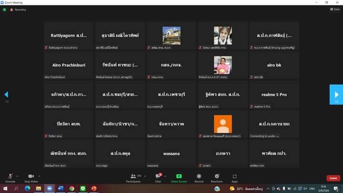343x193 pixels.
Task: Unmute the microphone
Action: point(10,177)
